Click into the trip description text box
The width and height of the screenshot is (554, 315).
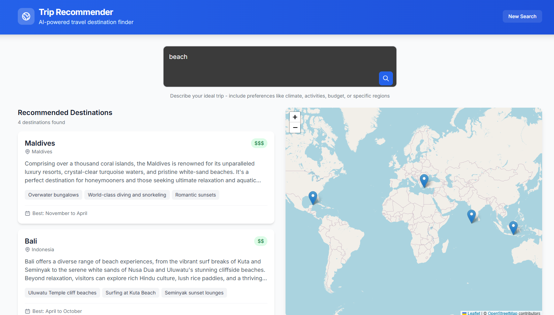[x=272, y=63]
